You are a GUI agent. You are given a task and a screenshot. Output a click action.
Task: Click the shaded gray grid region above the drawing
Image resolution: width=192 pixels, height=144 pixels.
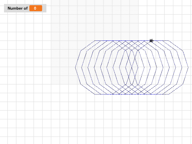tap(95, 20)
